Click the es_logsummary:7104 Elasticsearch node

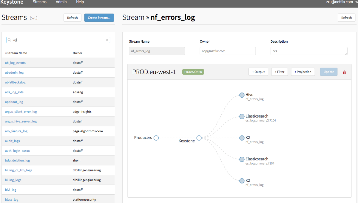[x=242, y=159]
